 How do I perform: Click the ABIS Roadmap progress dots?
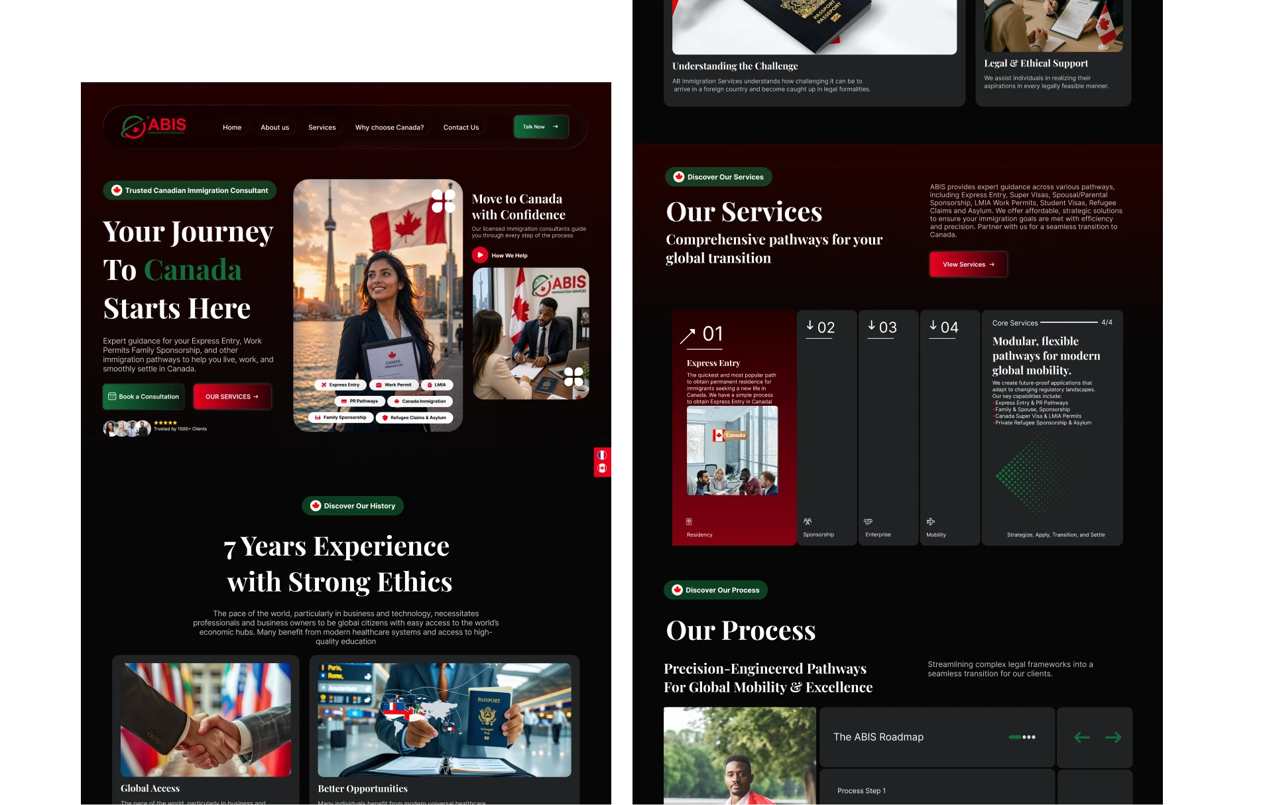point(1022,737)
